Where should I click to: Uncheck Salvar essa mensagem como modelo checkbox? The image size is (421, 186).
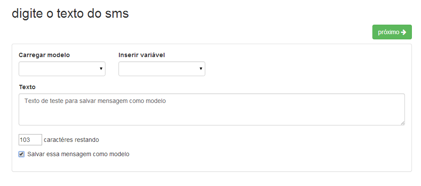point(21,154)
